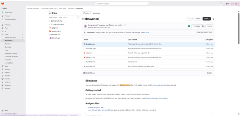Click the @sabbir.comp mention in README

point(124,85)
